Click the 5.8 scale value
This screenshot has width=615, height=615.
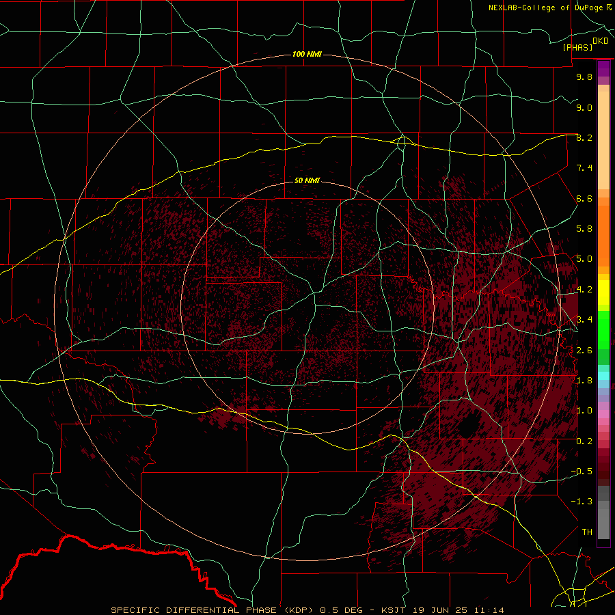584,229
